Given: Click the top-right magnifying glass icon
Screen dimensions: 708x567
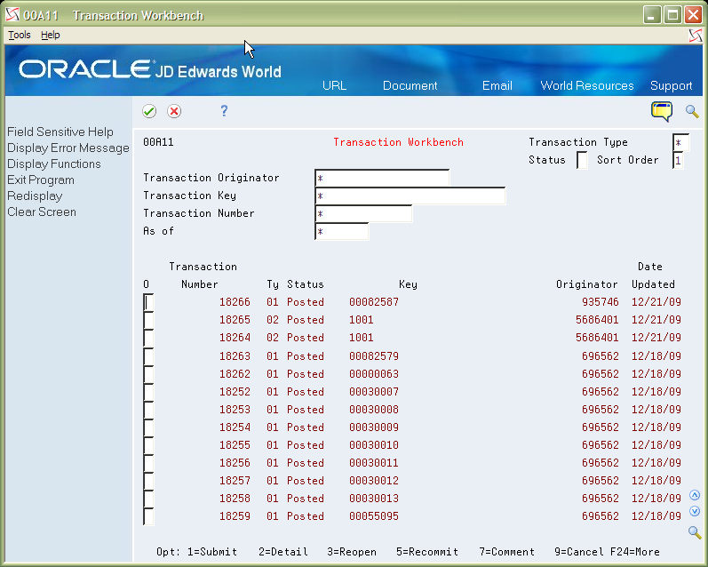Looking at the screenshot, I should [x=692, y=111].
